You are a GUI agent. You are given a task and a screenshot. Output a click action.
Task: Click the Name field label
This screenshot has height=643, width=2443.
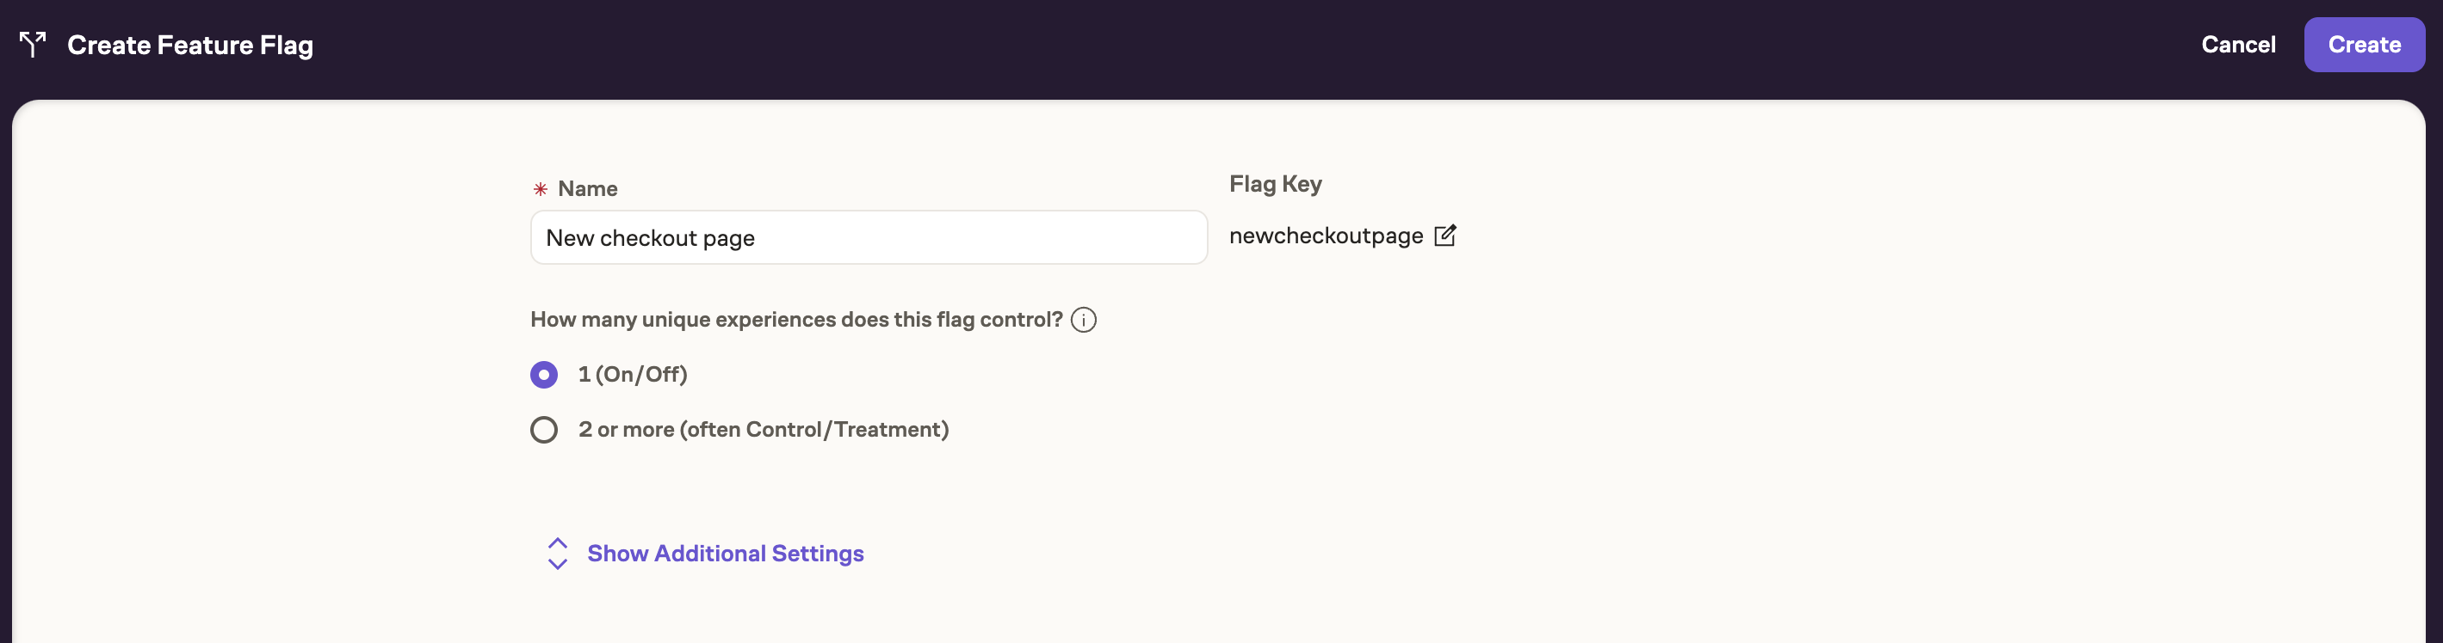587,189
